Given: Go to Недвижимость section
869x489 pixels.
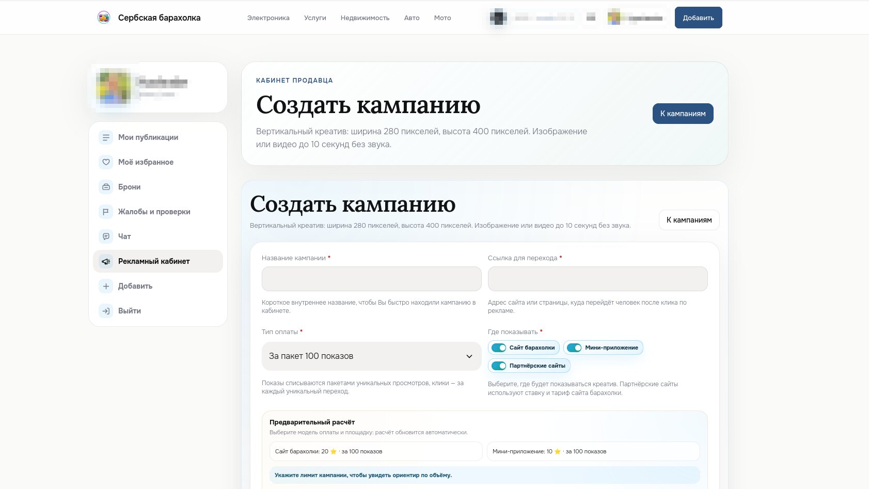Looking at the screenshot, I should (365, 18).
